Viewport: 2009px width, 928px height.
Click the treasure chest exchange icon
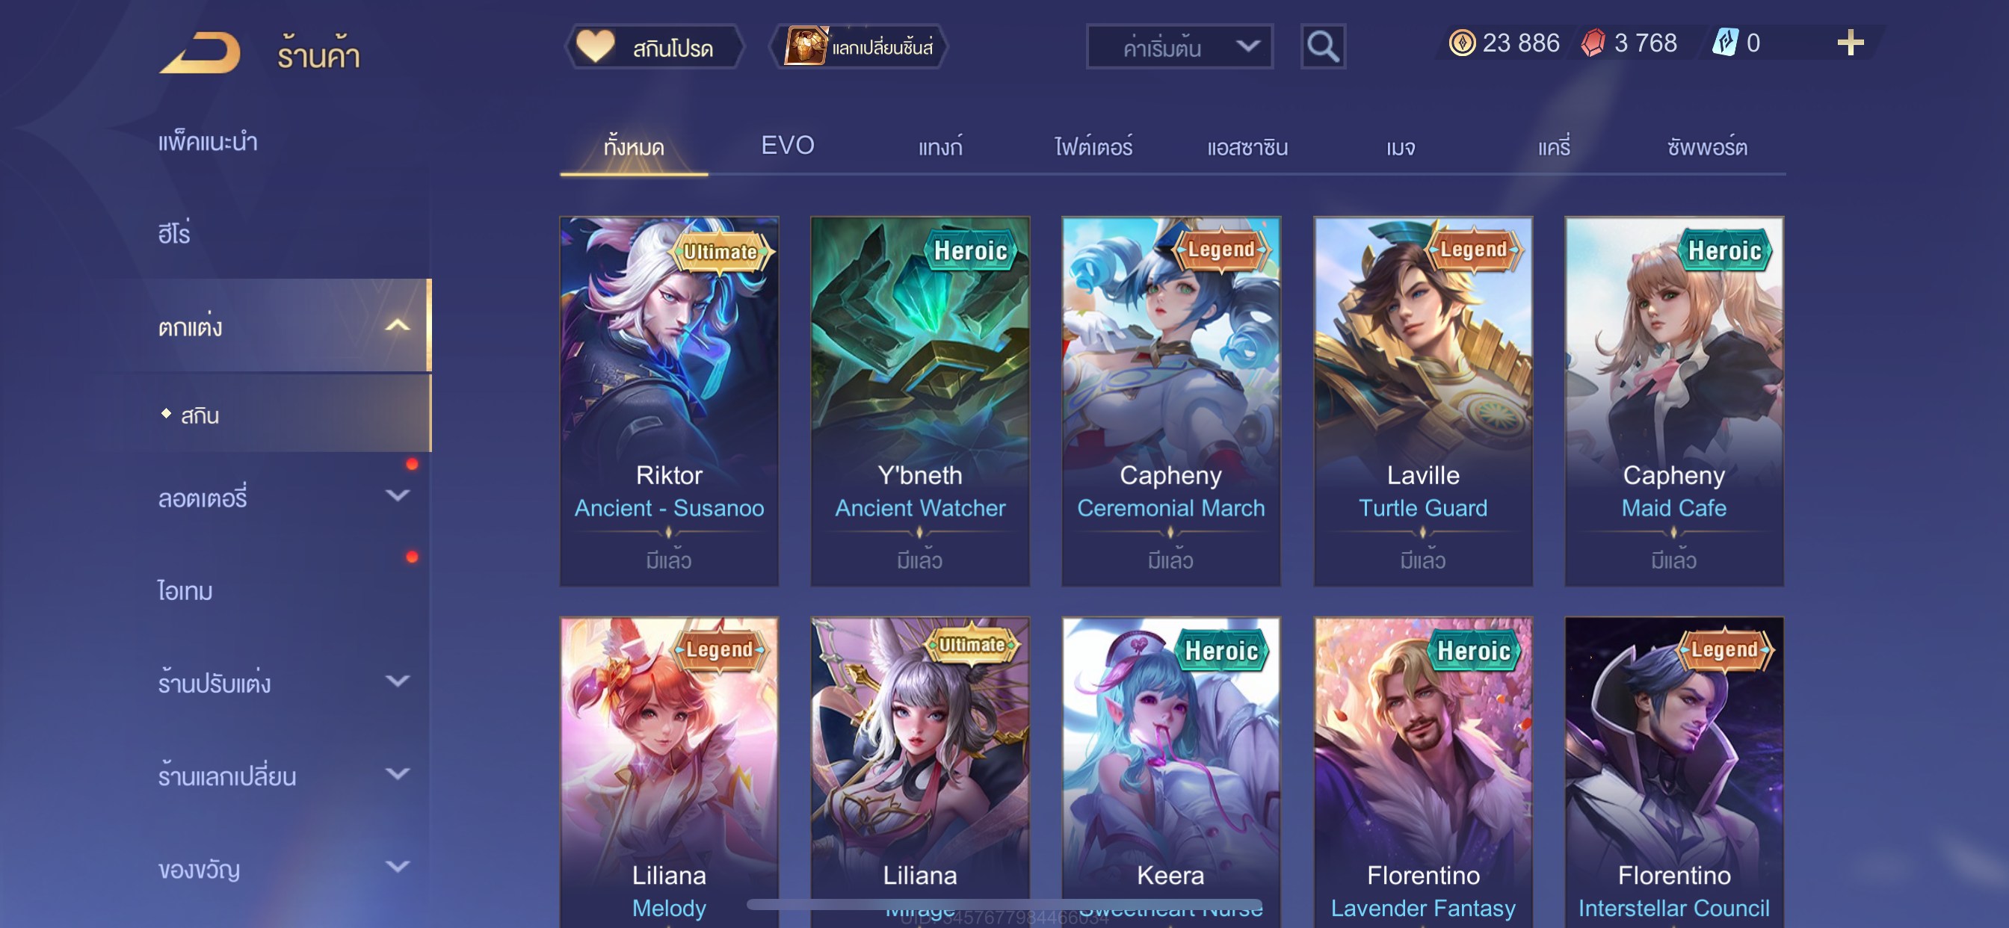pyautogui.click(x=806, y=46)
